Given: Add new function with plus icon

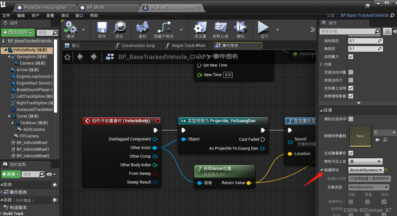Looking at the screenshot, I should pyautogui.click(x=55, y=200).
